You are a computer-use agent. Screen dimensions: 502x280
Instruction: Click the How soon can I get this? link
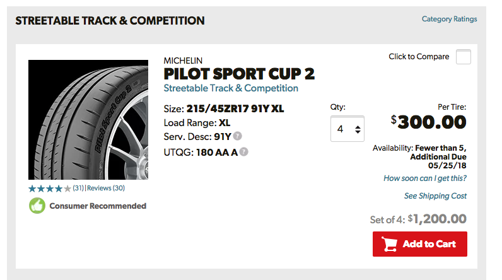(x=425, y=178)
